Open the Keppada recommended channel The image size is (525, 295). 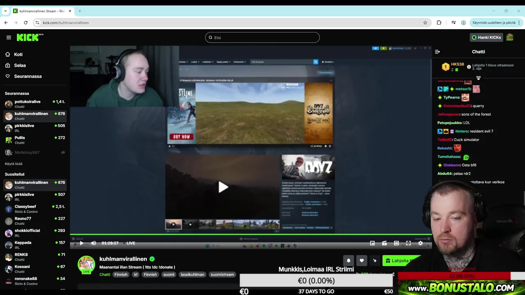35,245
